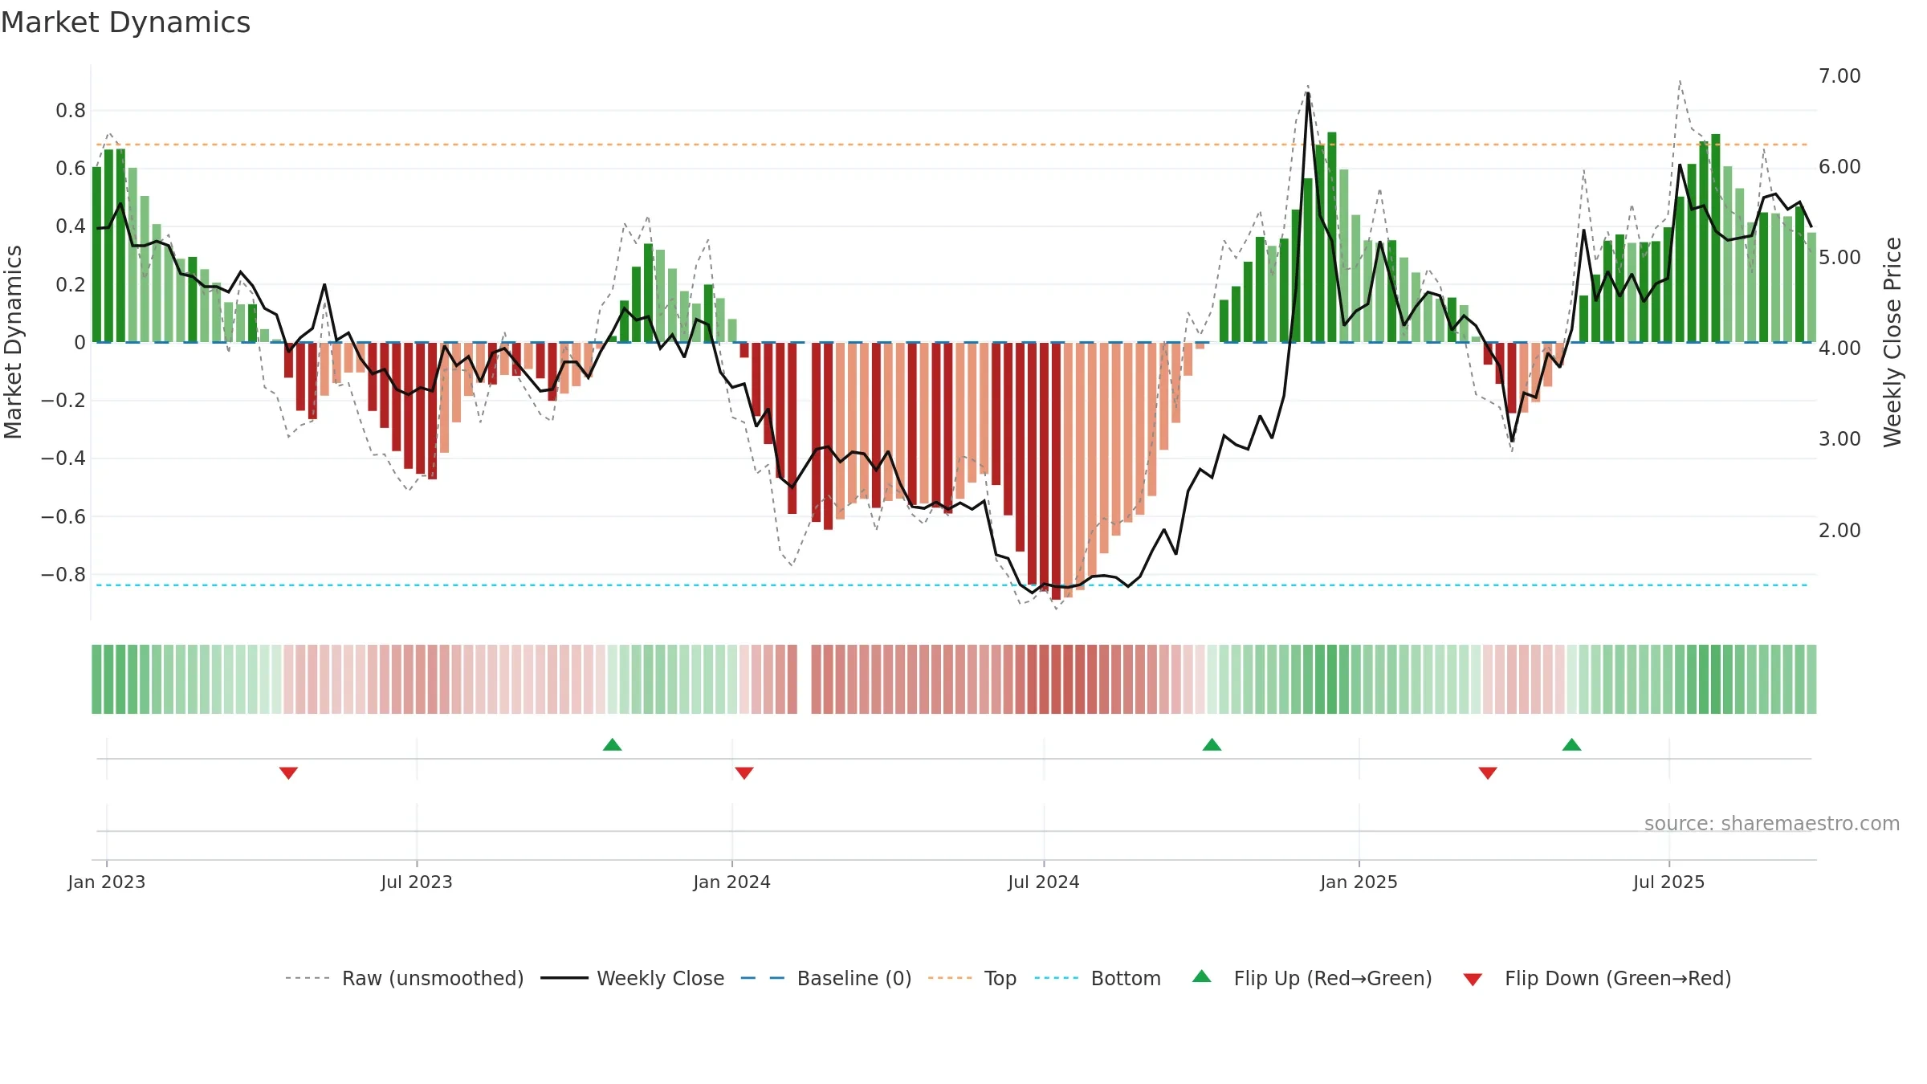Click the Market Dynamics chart title
1927x1084 pixels.
tap(126, 22)
